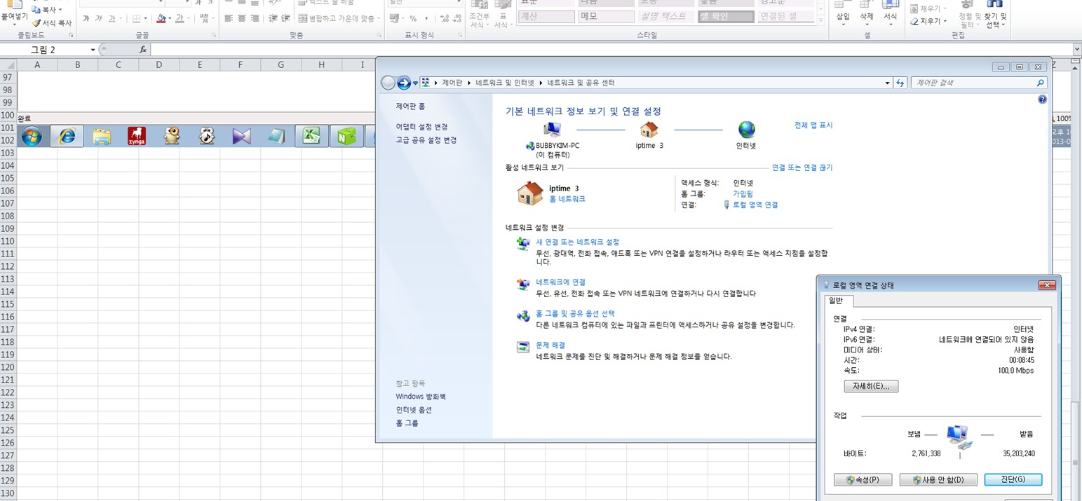Open the 문제 해결 troubleshooting link
The height and width of the screenshot is (501, 1082).
(x=550, y=345)
